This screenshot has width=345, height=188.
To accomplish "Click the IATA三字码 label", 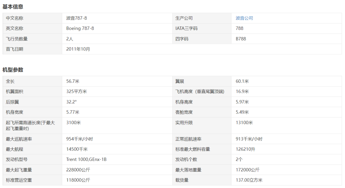I will point(186,28).
